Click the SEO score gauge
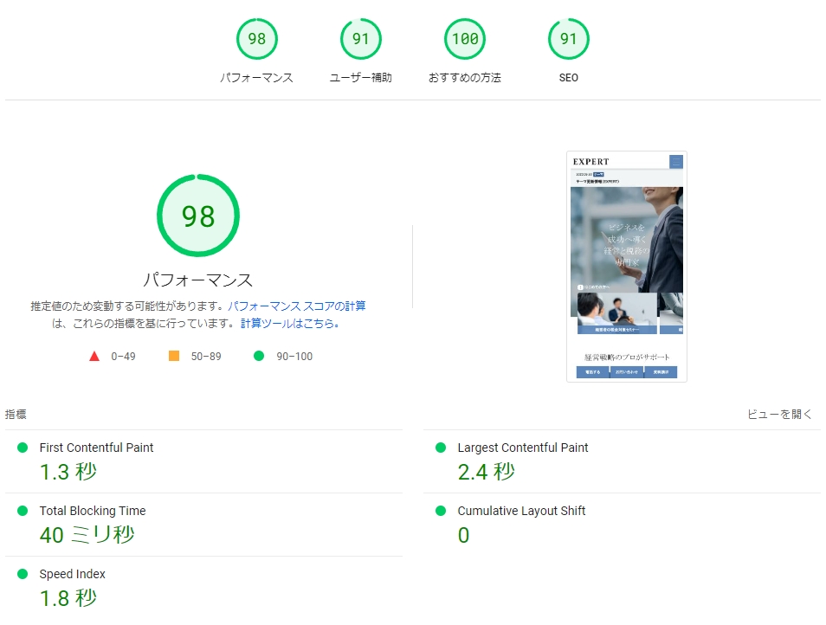The image size is (826, 625). (x=568, y=39)
